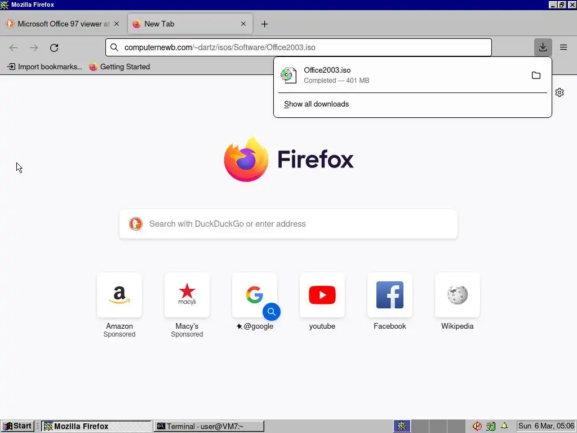Toggle the Downloads toolbar button
Image resolution: width=577 pixels, height=433 pixels.
coord(543,47)
